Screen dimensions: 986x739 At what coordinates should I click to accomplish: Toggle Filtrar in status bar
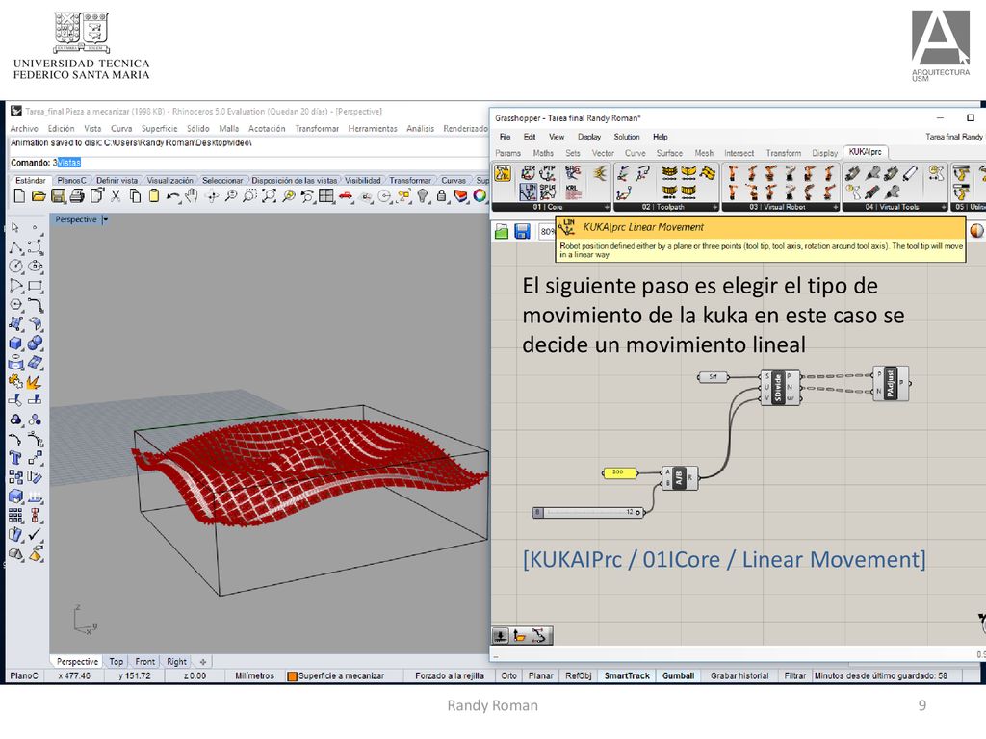pos(794,676)
